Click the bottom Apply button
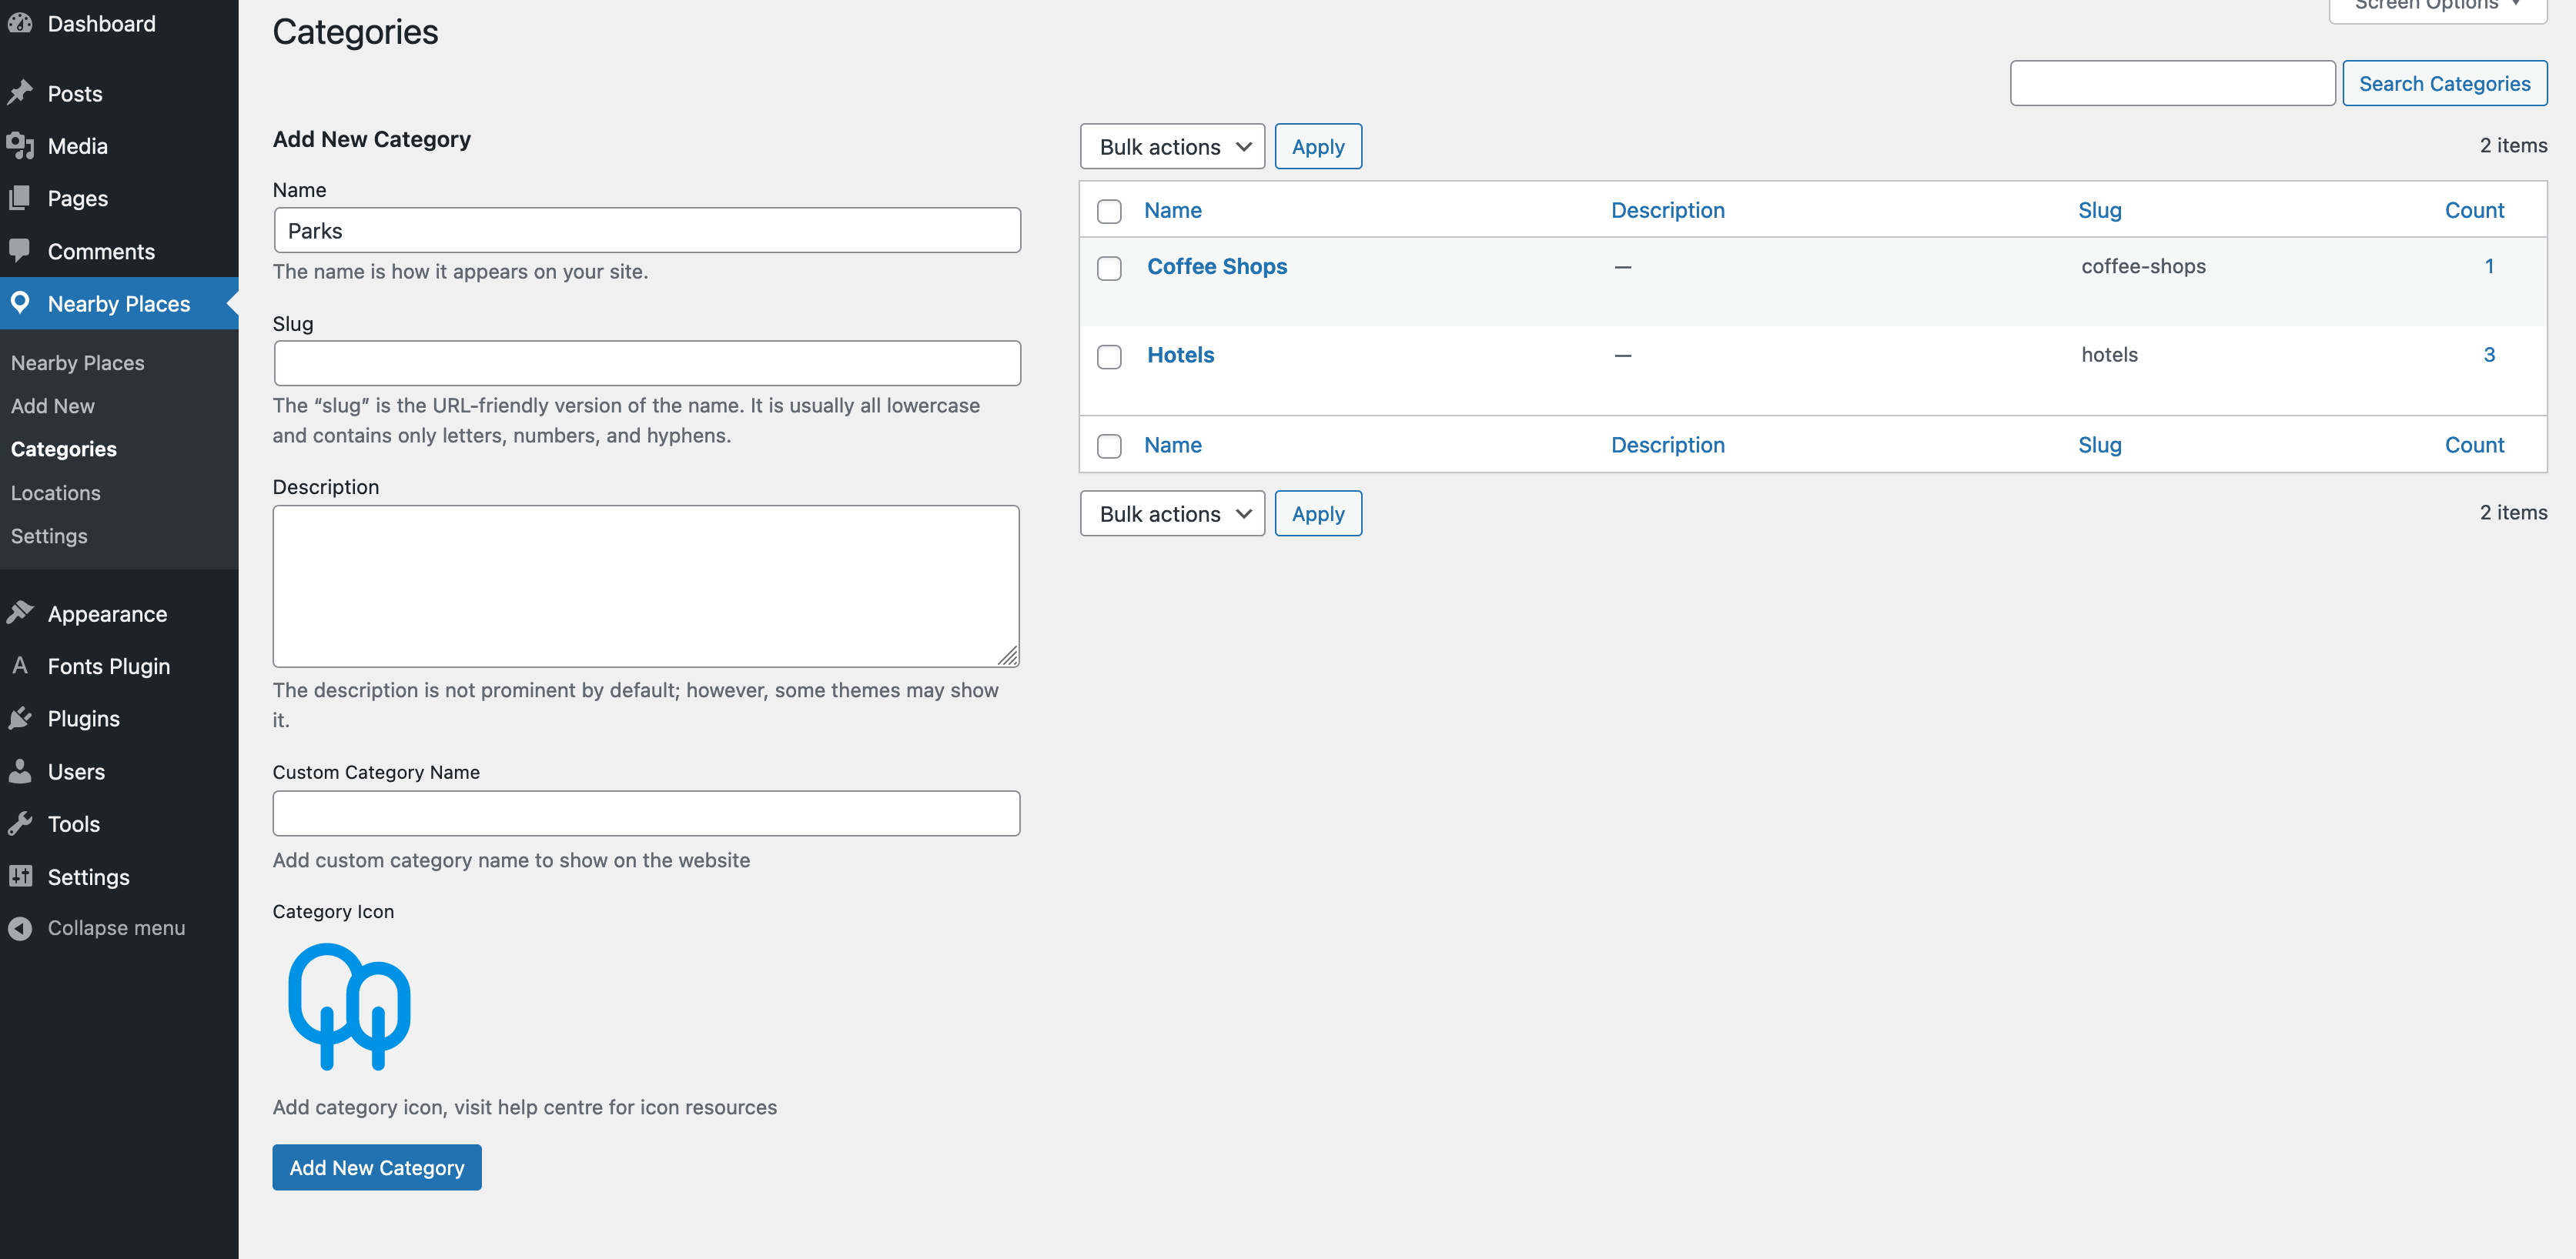This screenshot has height=1259, width=2576. pos(1317,513)
